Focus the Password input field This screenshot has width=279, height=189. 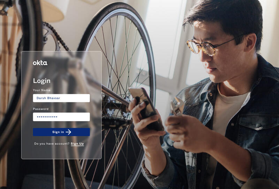[x=61, y=117]
